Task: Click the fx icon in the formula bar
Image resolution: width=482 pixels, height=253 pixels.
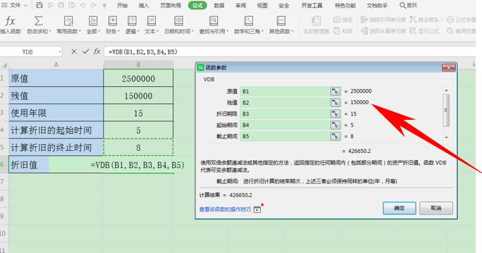Action: click(x=97, y=51)
